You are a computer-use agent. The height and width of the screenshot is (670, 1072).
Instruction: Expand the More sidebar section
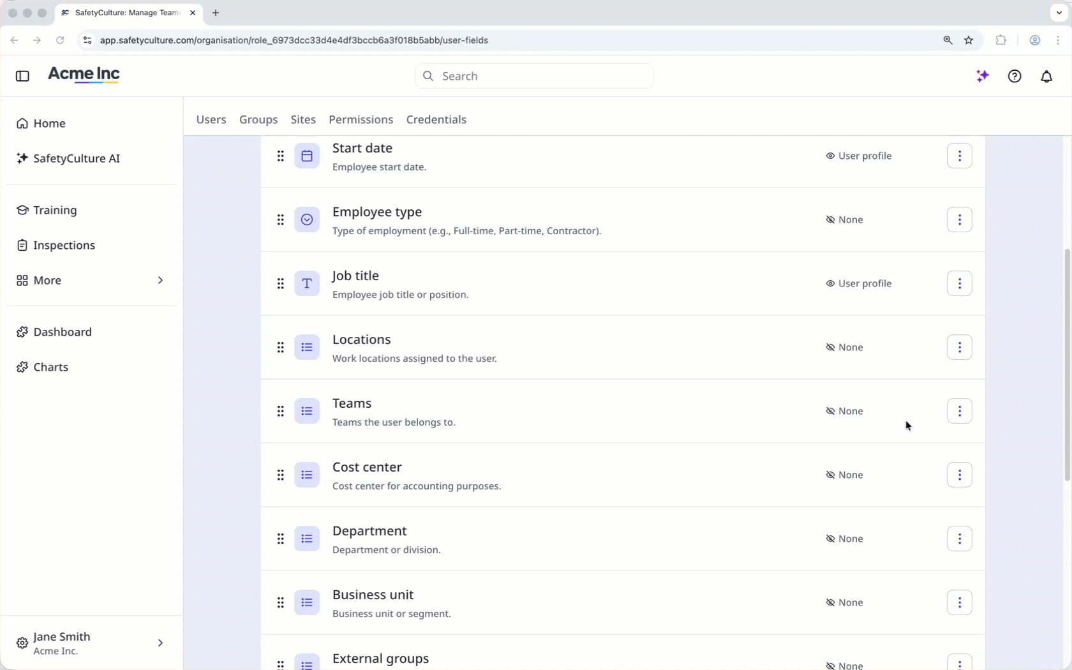91,280
